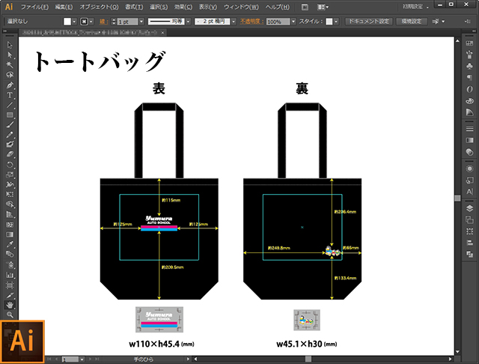The width and height of the screenshot is (479, 364).
Task: Open the オブジェクト(O) menu
Action: click(x=99, y=7)
